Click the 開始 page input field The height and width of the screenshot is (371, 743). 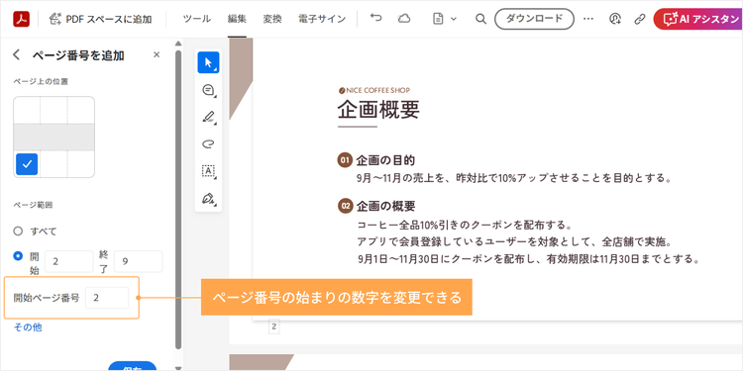click(69, 262)
